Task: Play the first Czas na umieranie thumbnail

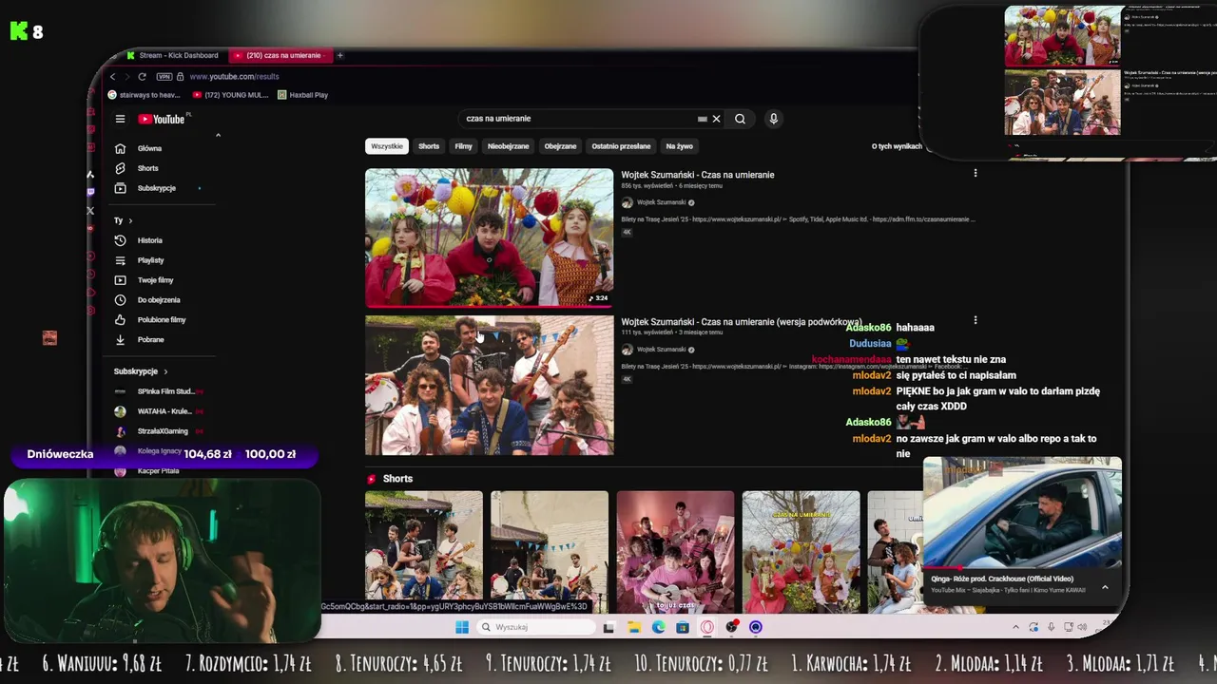Action: (x=489, y=238)
